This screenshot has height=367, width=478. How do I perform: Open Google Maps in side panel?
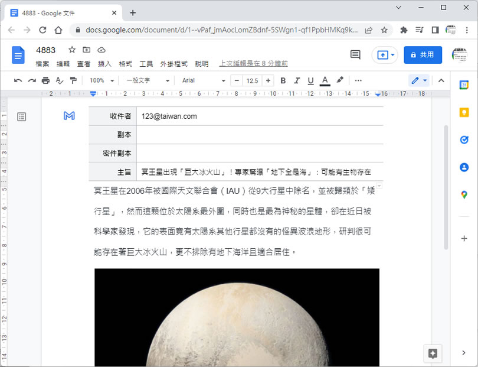(x=464, y=194)
